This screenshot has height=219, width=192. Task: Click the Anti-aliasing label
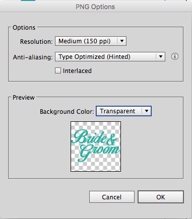click(33, 57)
